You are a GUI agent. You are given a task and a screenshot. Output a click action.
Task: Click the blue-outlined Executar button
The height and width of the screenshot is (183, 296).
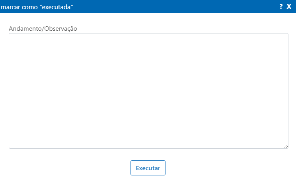point(148,168)
